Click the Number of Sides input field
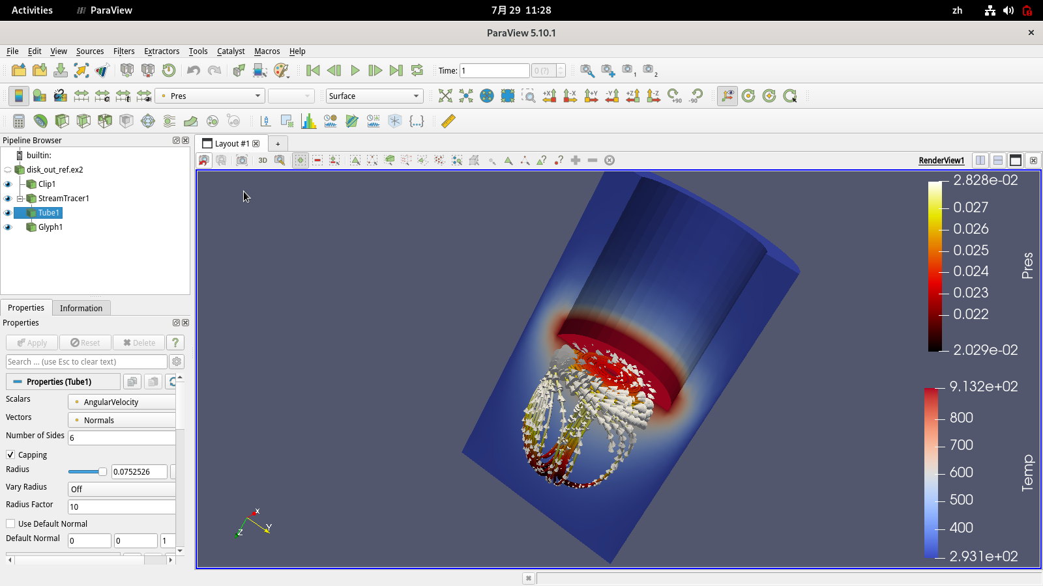This screenshot has width=1043, height=586. tap(122, 438)
